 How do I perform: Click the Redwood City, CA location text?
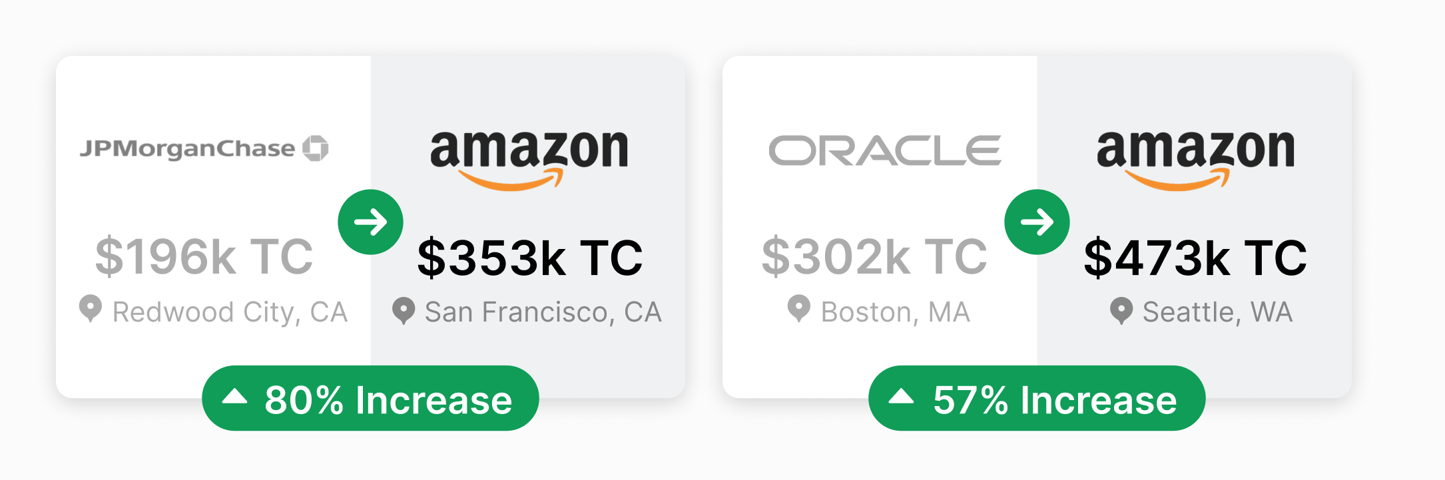click(x=230, y=312)
